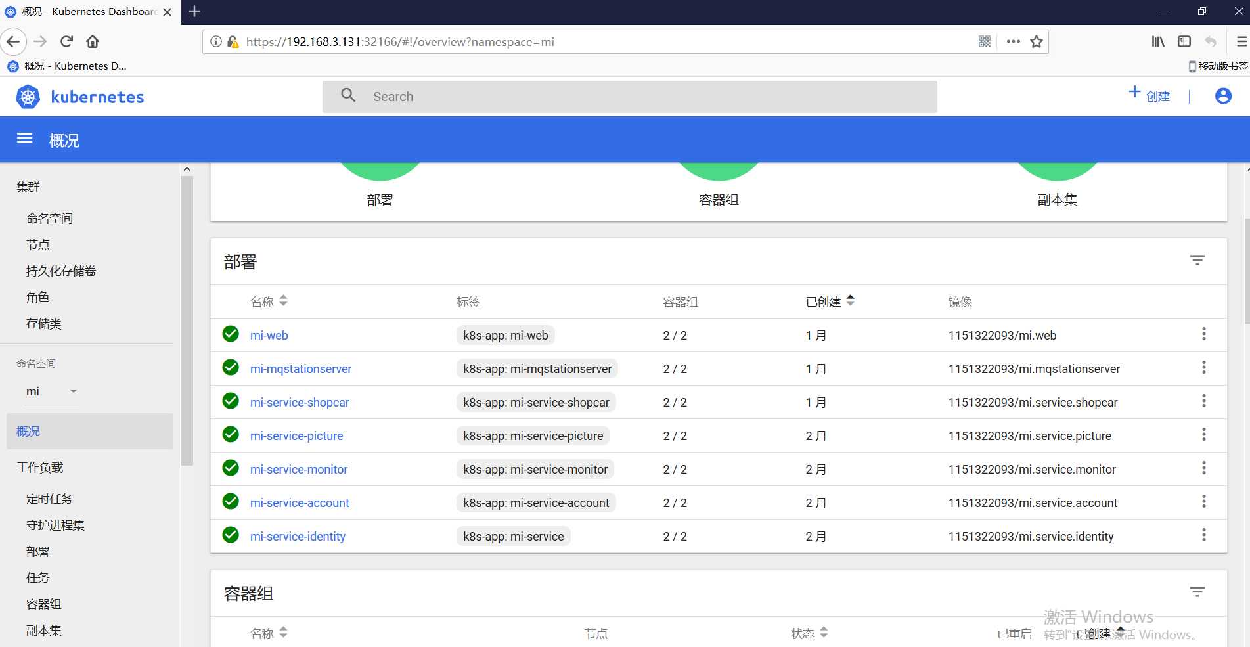Go to browser home page
Image resolution: width=1250 pixels, height=647 pixels.
click(93, 41)
